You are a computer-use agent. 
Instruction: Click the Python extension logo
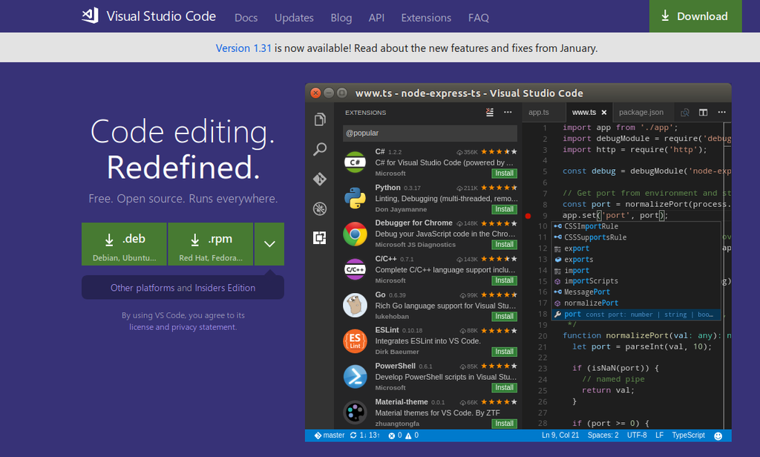point(356,198)
